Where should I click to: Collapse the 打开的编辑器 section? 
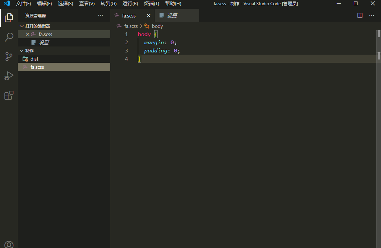tap(22, 26)
